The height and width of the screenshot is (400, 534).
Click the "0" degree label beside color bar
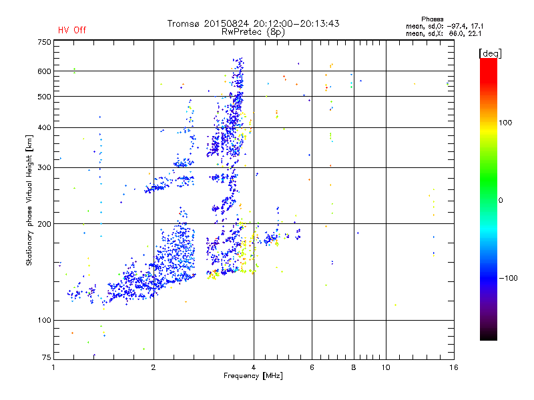pyautogui.click(x=501, y=201)
